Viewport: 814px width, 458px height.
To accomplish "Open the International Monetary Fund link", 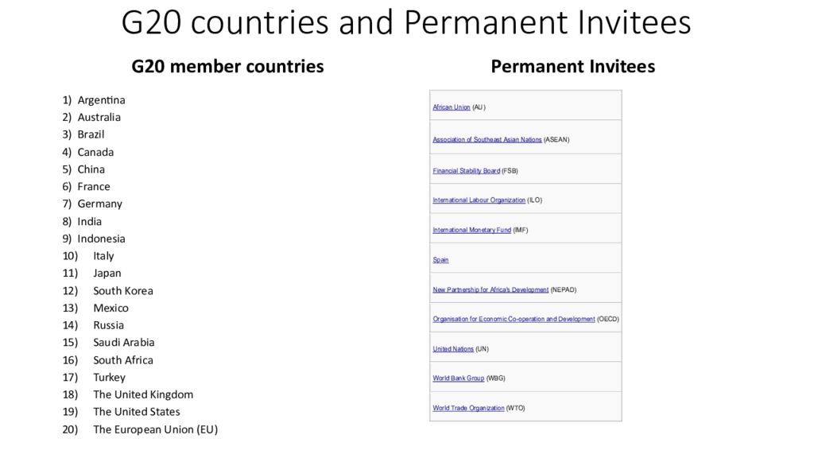I will pyautogui.click(x=472, y=230).
